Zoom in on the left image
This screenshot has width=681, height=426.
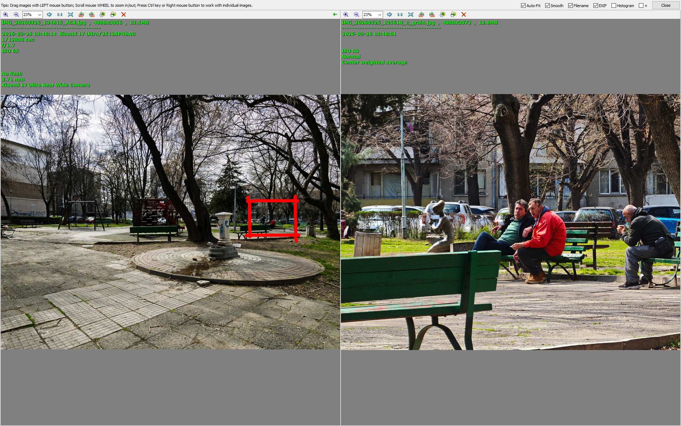[x=6, y=15]
